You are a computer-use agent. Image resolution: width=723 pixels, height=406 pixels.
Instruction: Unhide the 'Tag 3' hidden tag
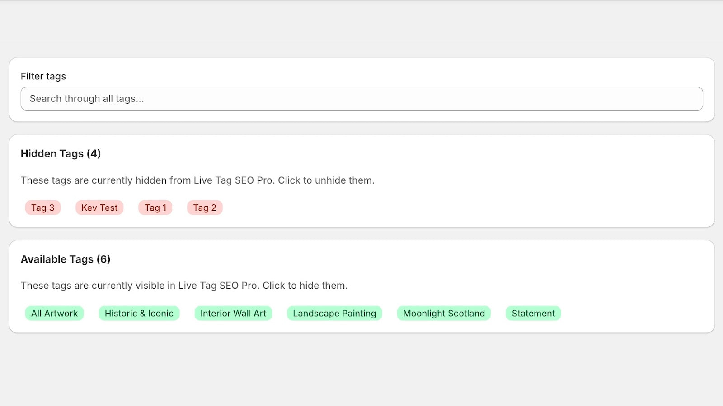pyautogui.click(x=43, y=208)
